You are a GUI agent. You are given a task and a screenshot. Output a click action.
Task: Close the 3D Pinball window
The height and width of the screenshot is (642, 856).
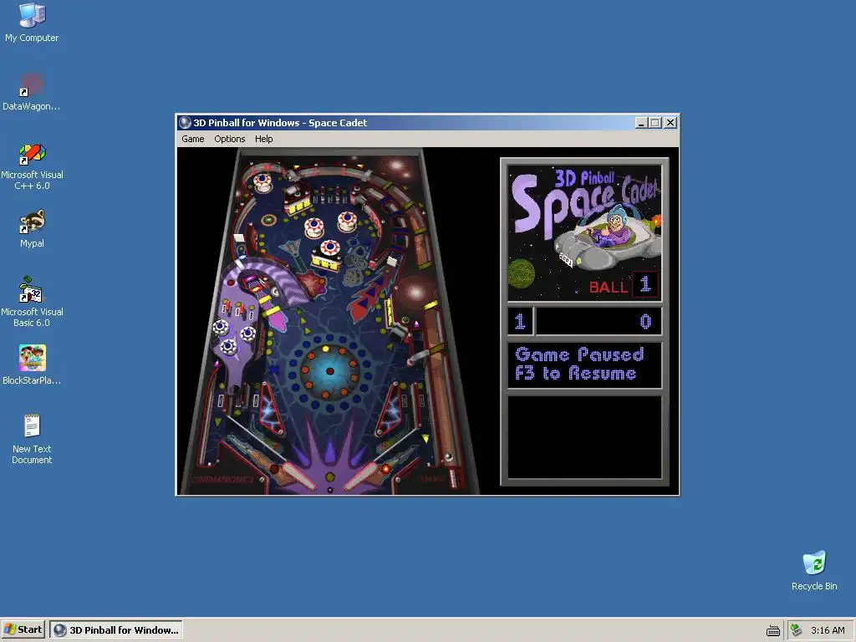click(670, 123)
